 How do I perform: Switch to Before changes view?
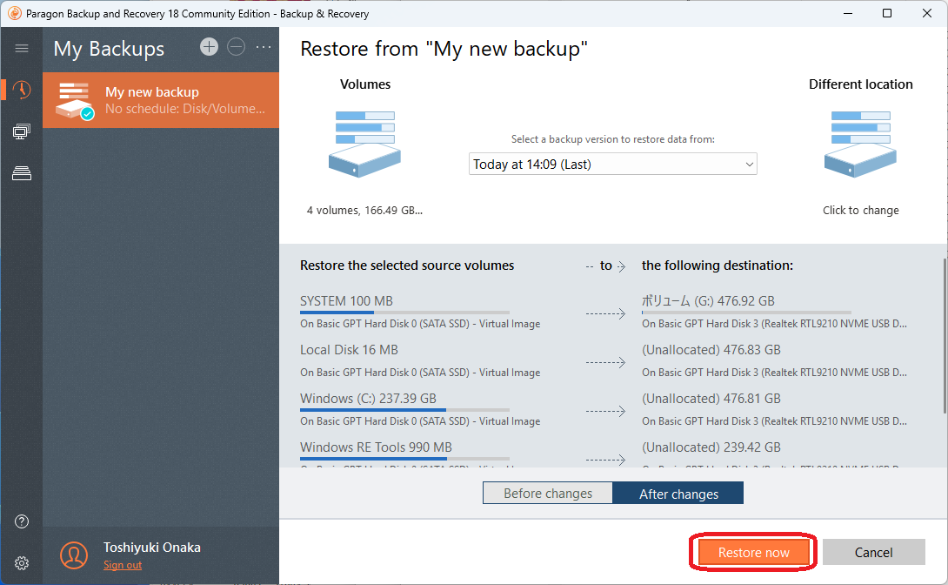(x=548, y=494)
